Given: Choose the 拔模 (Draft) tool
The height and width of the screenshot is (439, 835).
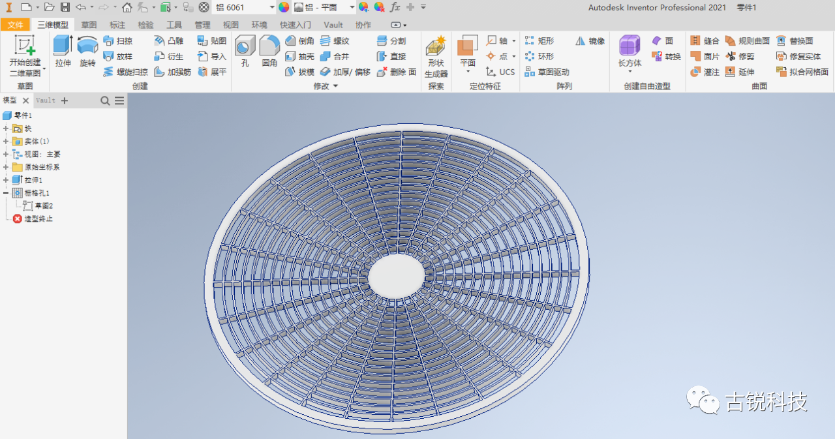Looking at the screenshot, I should pyautogui.click(x=299, y=72).
